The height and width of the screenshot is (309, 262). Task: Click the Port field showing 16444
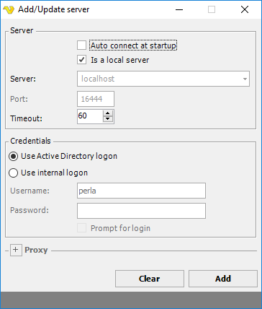96,99
